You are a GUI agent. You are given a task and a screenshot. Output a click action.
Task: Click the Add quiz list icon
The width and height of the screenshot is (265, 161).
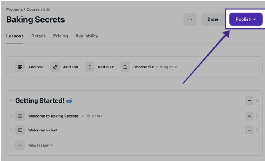tap(89, 67)
